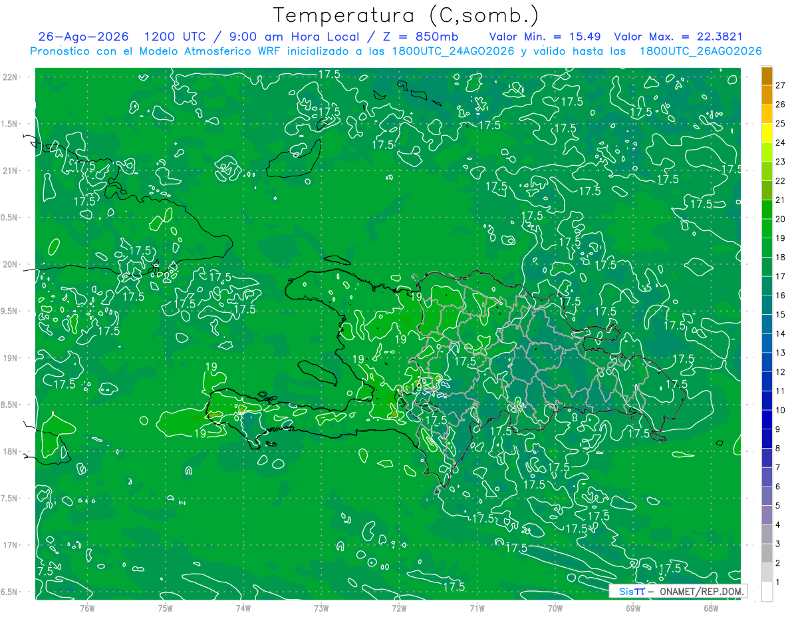
Task: Click the '70W' longitude axis label
Action: [x=555, y=608]
